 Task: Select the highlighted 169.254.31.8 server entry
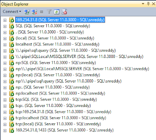(60, 20)
